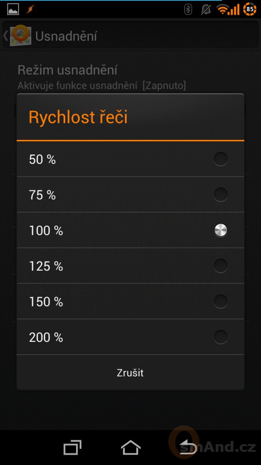Tap the back chevron in header
The width and height of the screenshot is (261, 465).
[5, 35]
